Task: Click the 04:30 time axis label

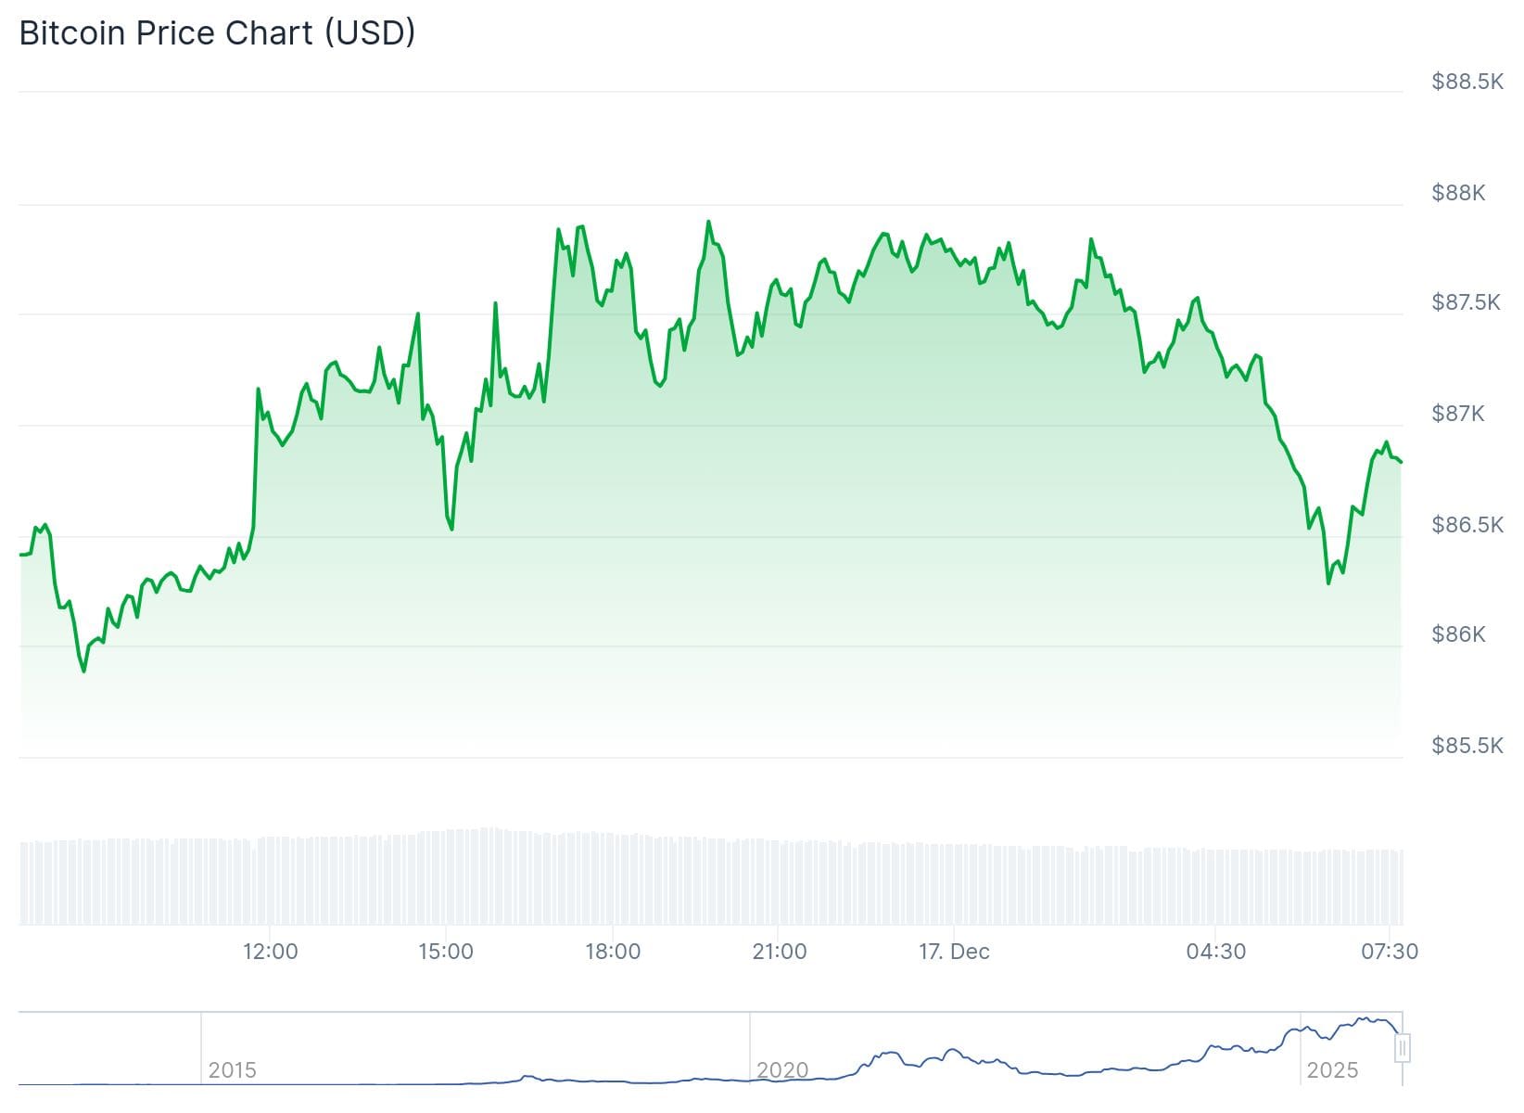Action: [x=1215, y=952]
